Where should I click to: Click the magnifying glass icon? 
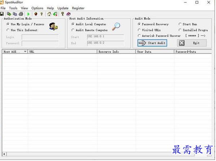116,26
